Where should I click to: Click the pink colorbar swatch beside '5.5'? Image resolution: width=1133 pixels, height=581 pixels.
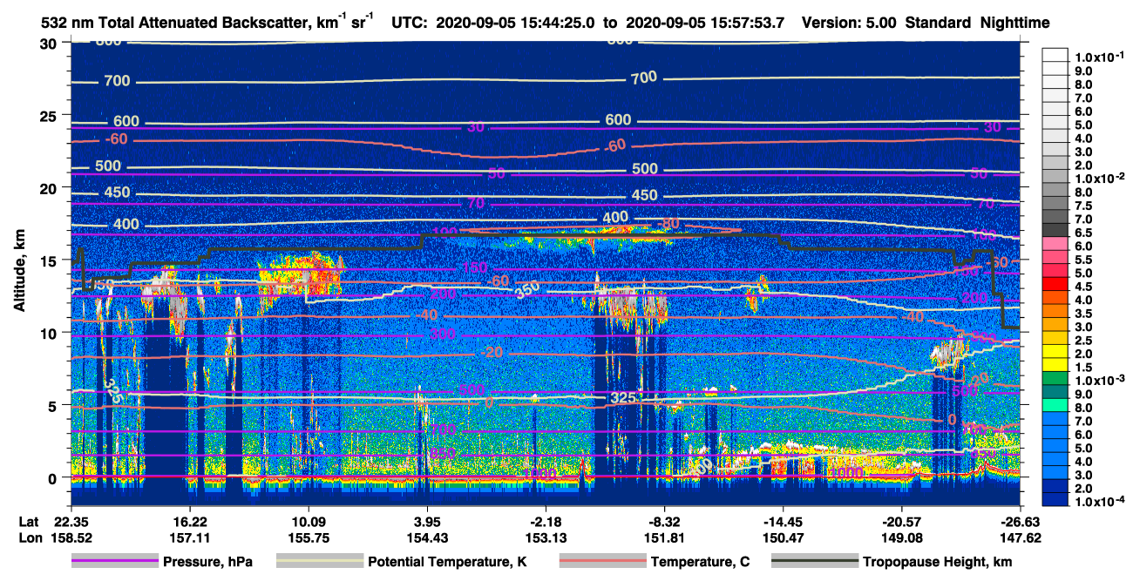pos(1055,257)
